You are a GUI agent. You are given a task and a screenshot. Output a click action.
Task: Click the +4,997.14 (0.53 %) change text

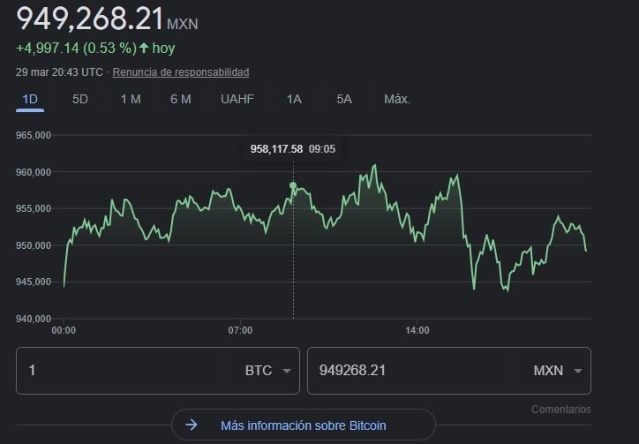[76, 49]
